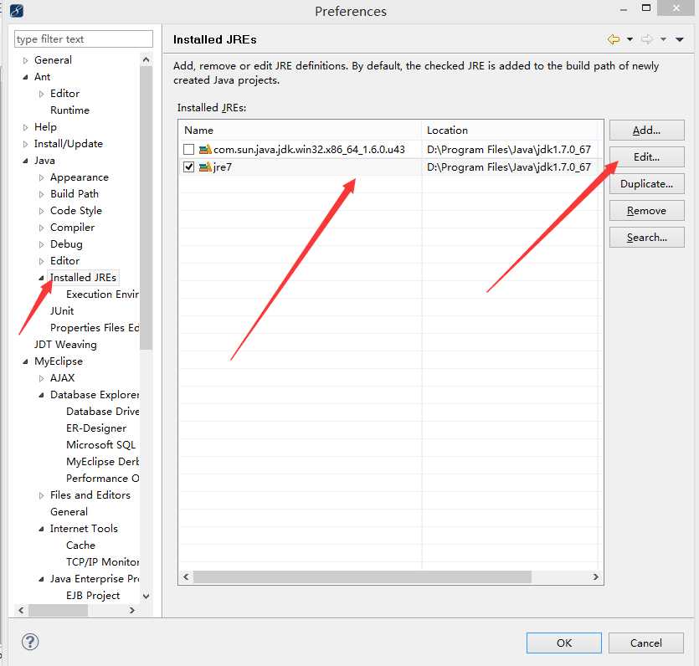Screen dimensions: 699x666
Task: Open Microsoft SQL preferences
Action: pyautogui.click(x=100, y=445)
